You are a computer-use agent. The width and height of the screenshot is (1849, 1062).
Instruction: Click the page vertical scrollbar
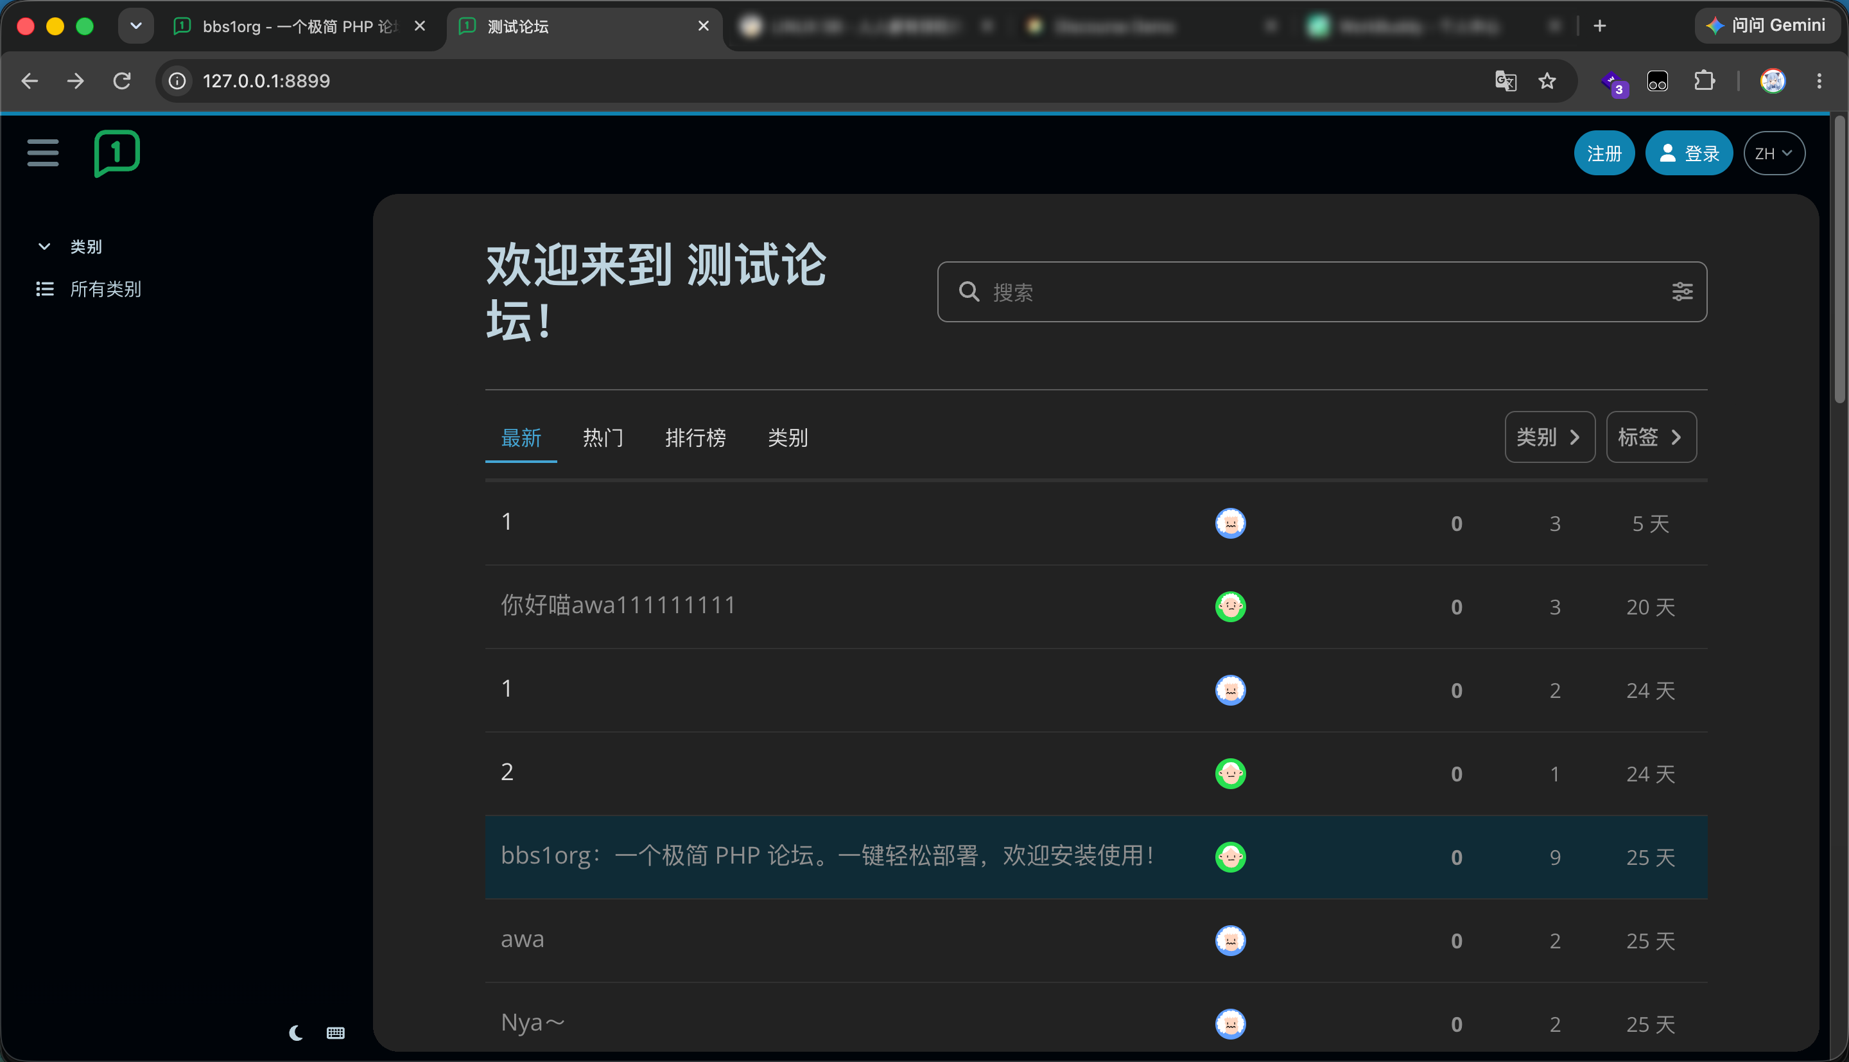coord(1839,259)
